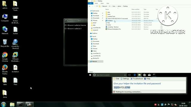Open the Action Center flag tray icon
The height and width of the screenshot is (107, 191).
click(x=169, y=105)
